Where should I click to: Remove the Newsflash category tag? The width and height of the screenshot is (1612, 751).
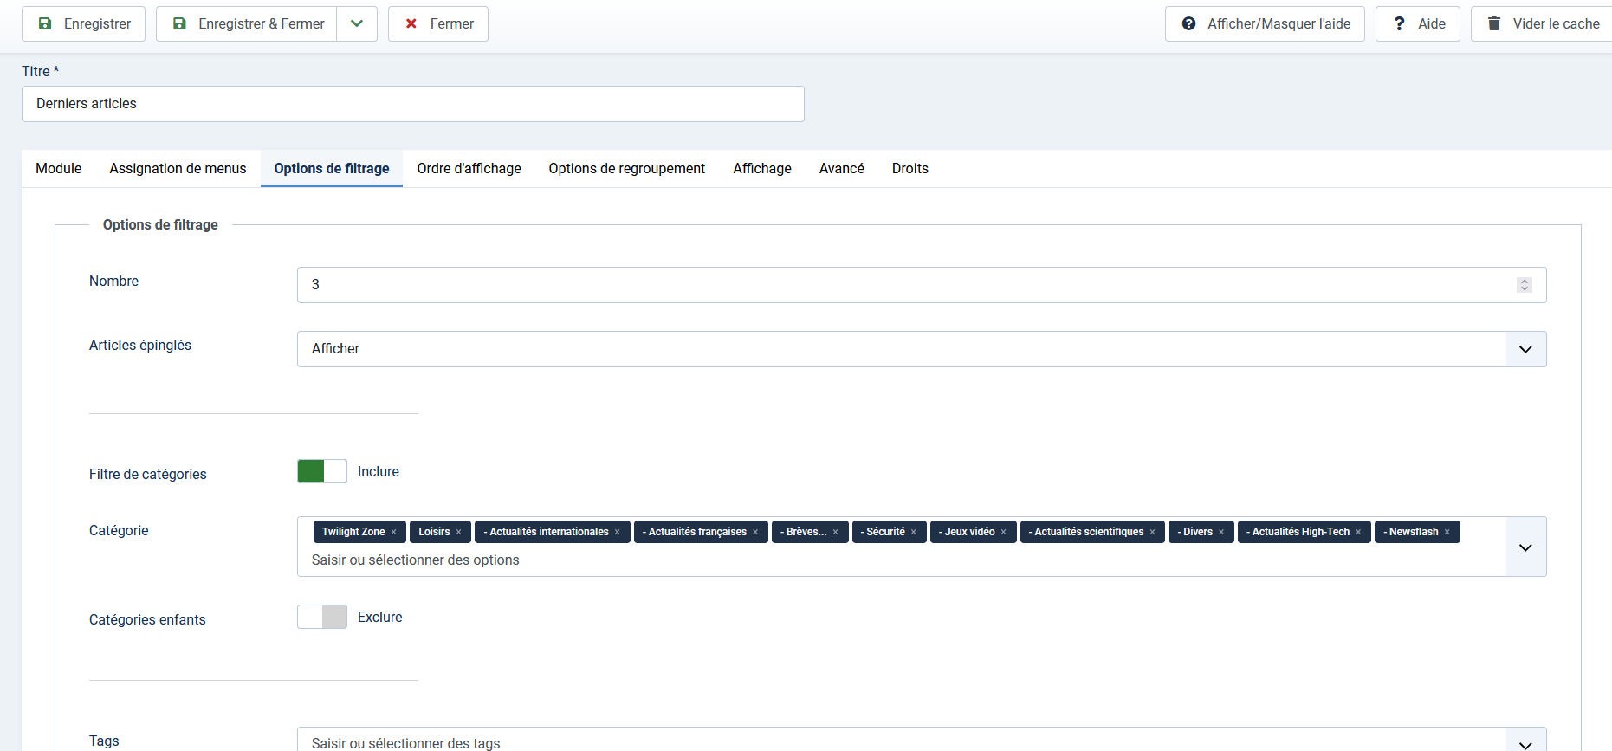click(x=1447, y=532)
